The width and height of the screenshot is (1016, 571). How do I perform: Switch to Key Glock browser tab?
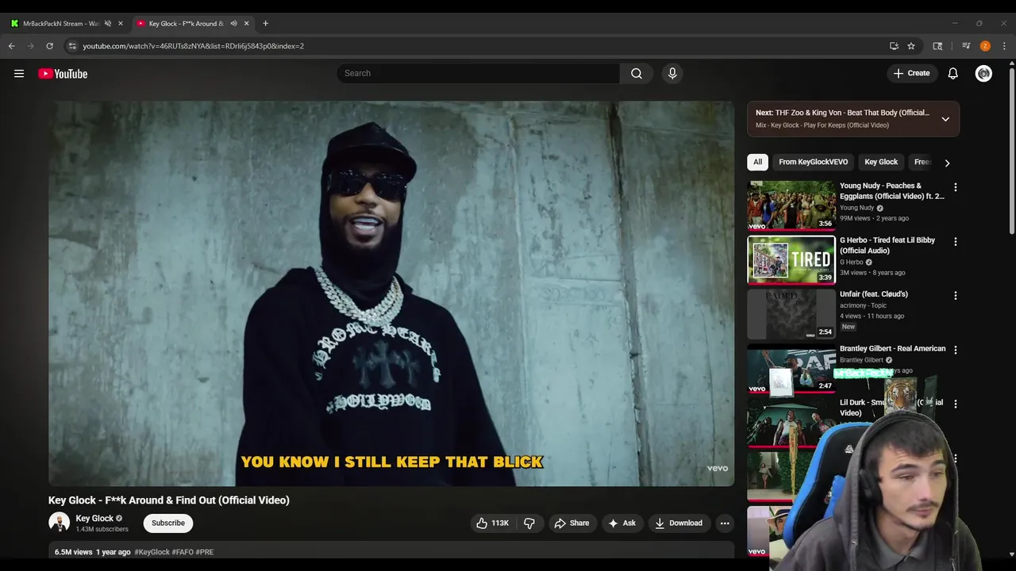[186, 24]
